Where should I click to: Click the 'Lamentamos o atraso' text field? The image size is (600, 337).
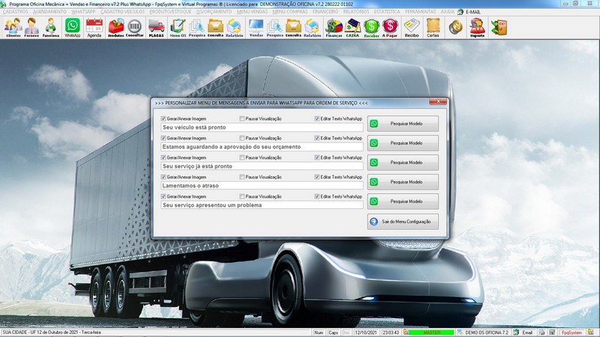262,185
